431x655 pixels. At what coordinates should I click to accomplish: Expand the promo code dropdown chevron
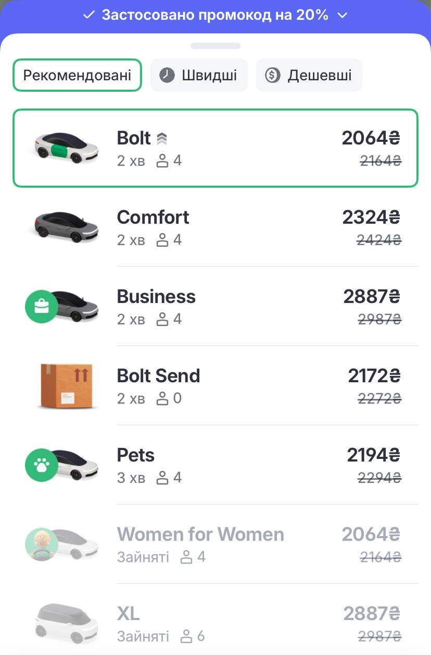[x=342, y=16]
